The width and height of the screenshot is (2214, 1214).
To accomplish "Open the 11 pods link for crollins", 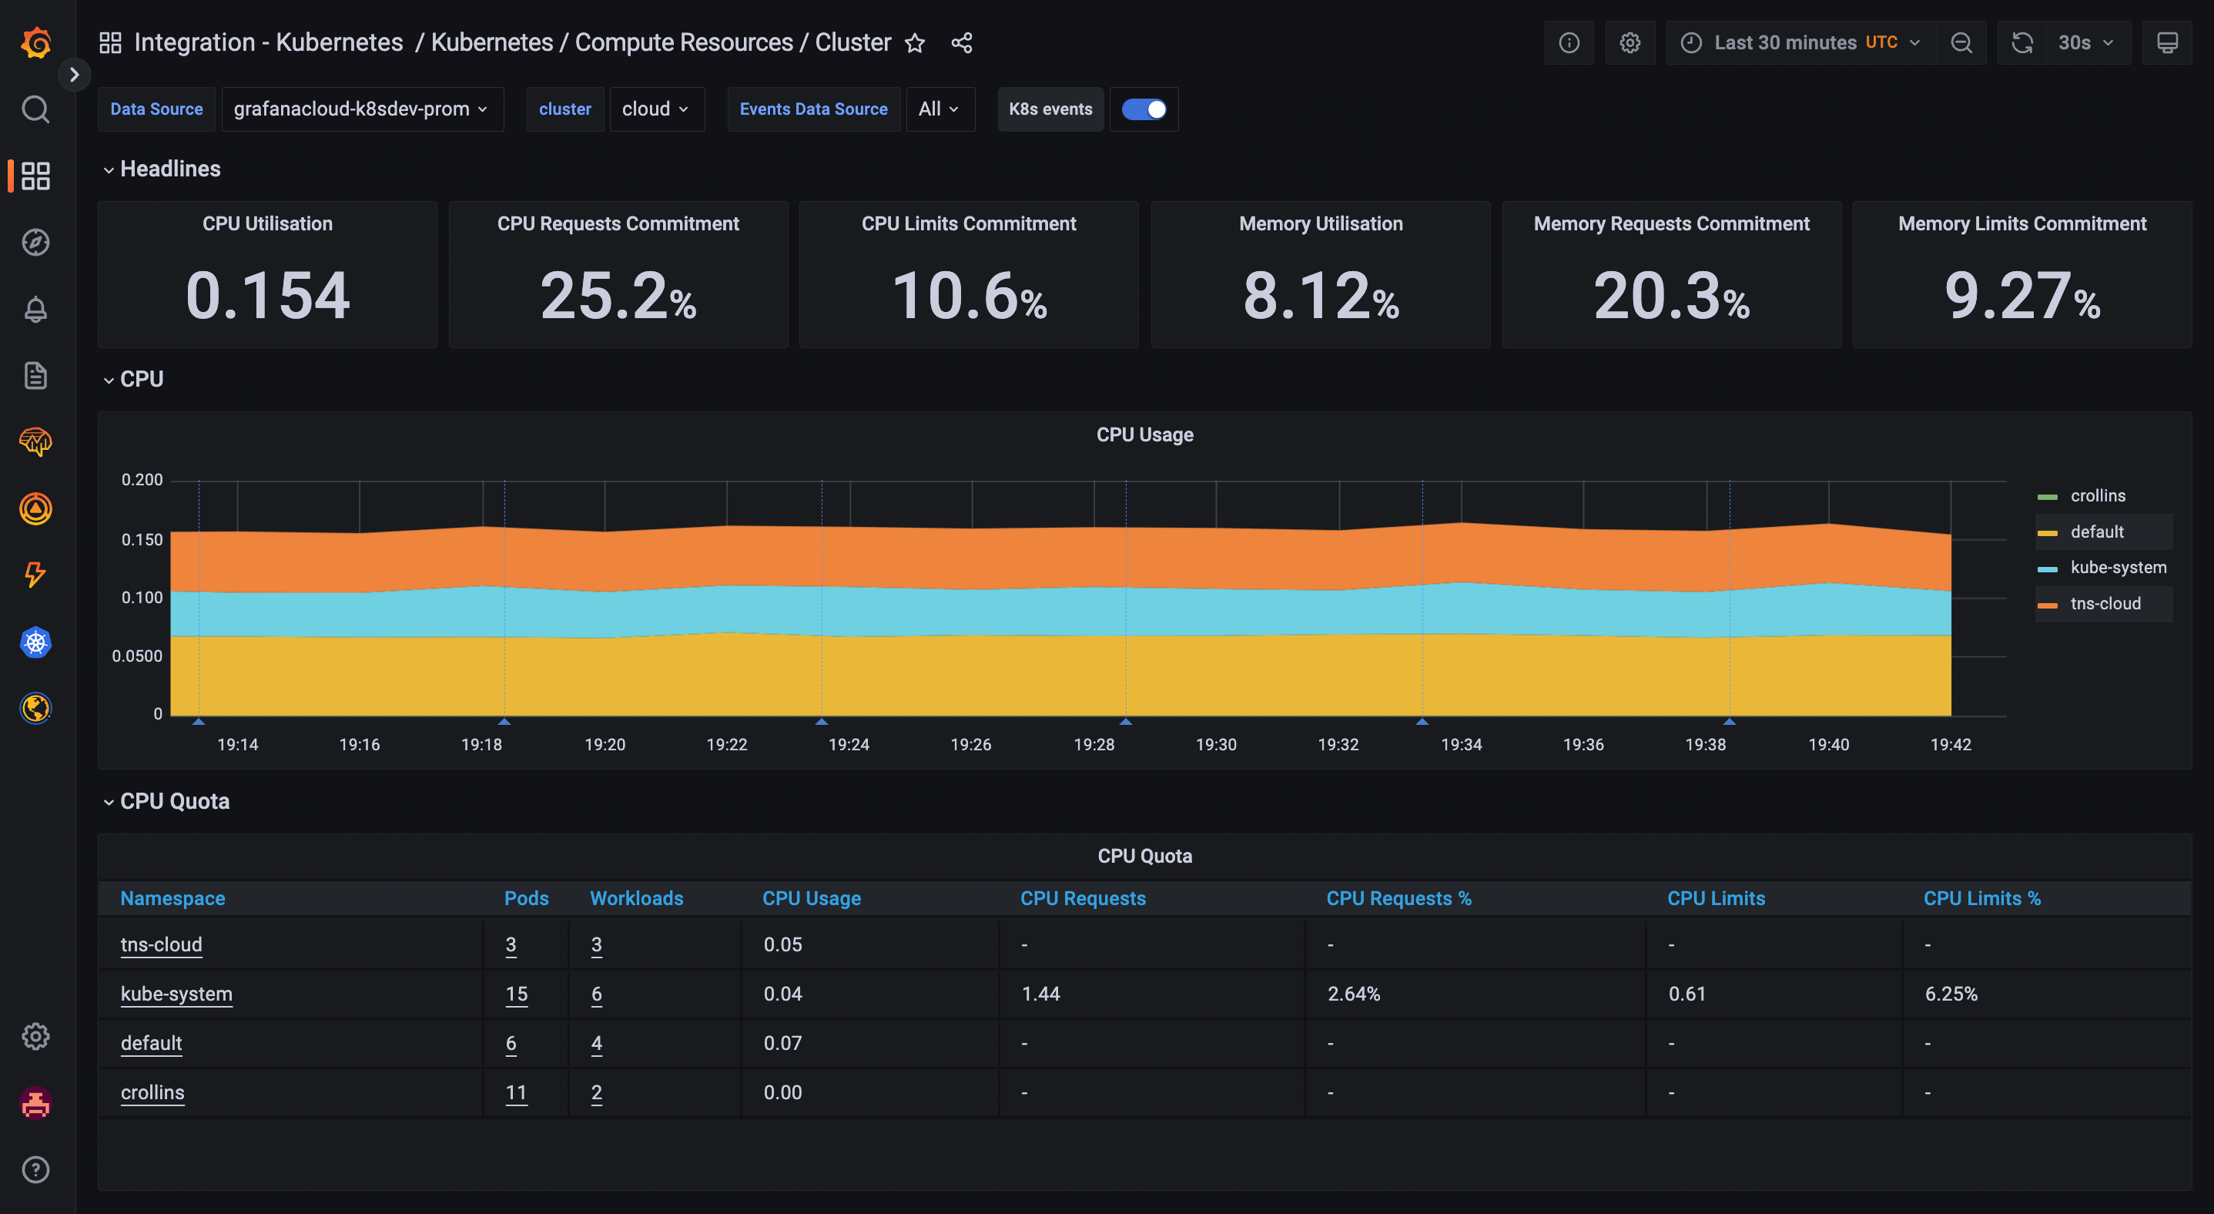I will (x=516, y=1093).
